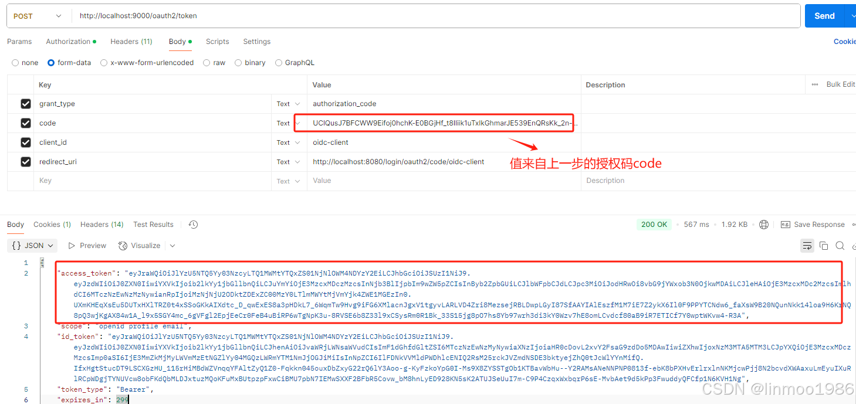Click the oidc-client value cell
Image resolution: width=856 pixels, height=404 pixels.
pyautogui.click(x=444, y=142)
